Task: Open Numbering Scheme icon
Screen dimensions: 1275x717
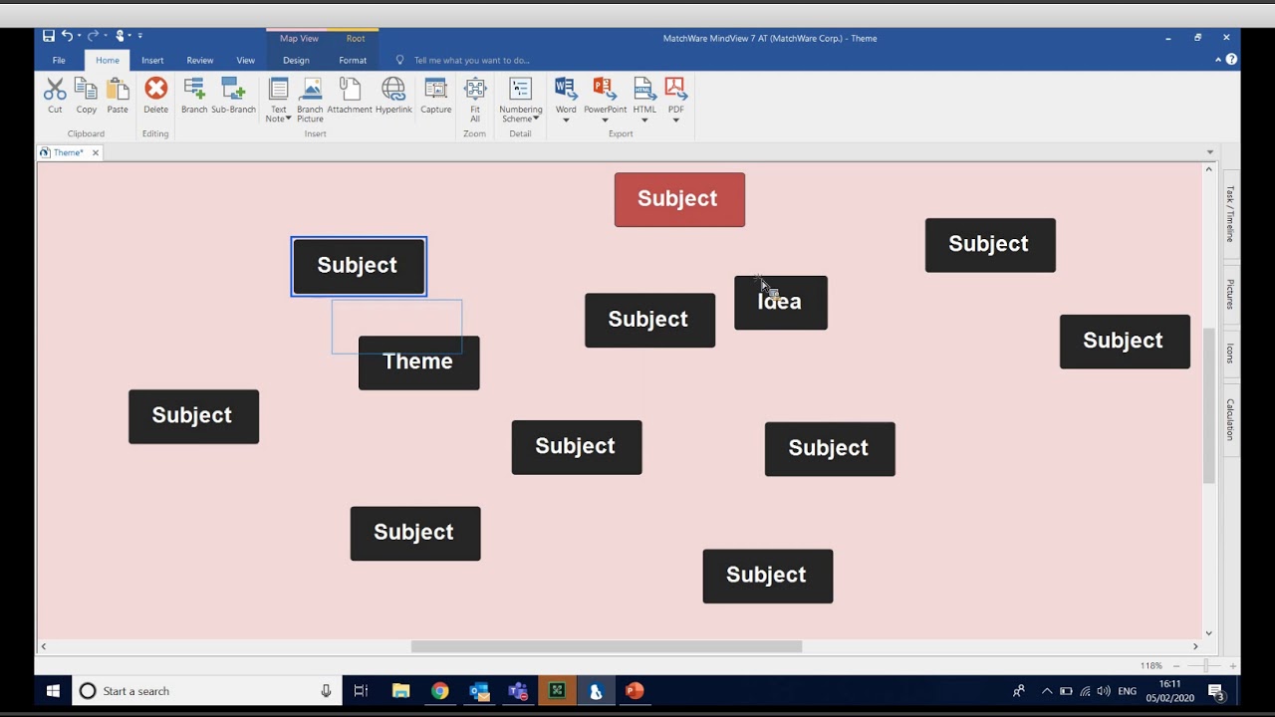Action: point(520,89)
